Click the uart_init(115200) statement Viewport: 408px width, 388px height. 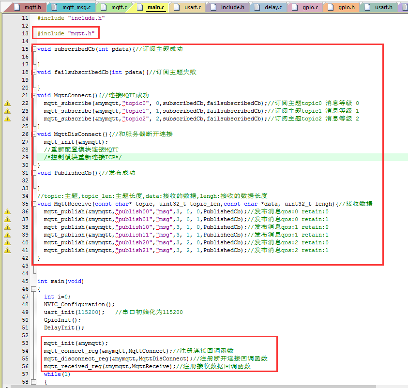coord(74,312)
